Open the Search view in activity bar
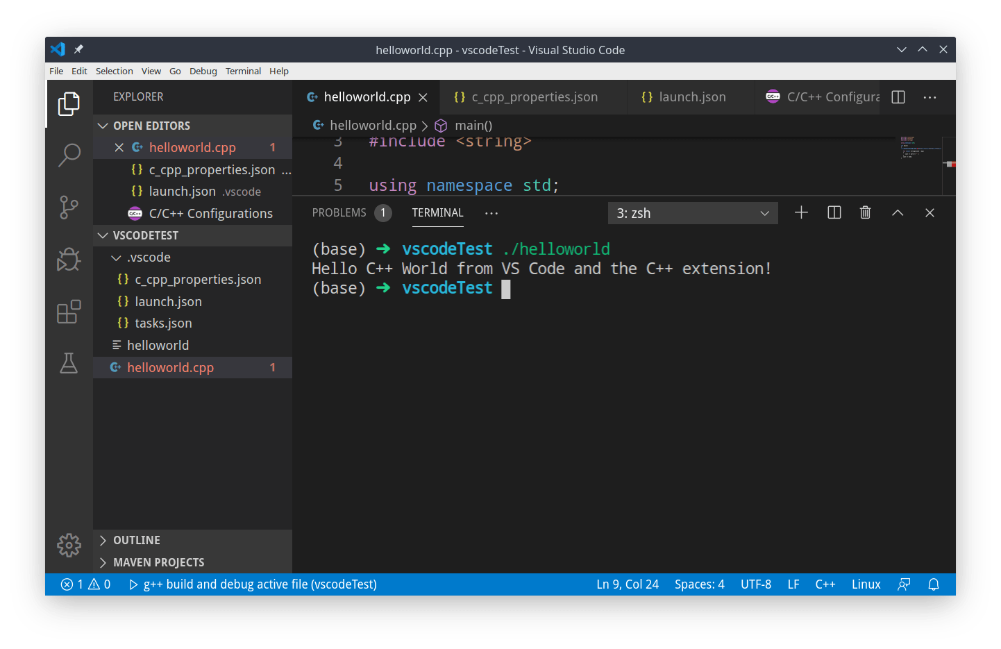This screenshot has height=649, width=1001. pos(69,155)
